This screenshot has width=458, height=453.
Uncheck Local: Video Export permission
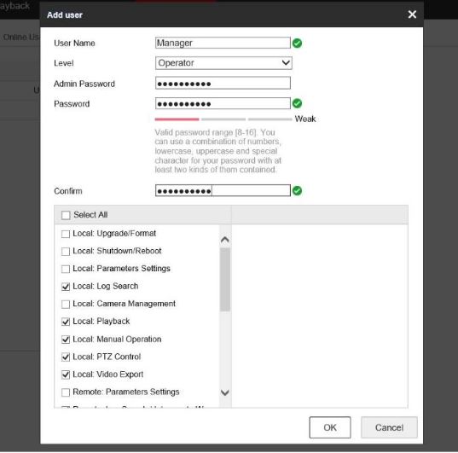[66, 375]
